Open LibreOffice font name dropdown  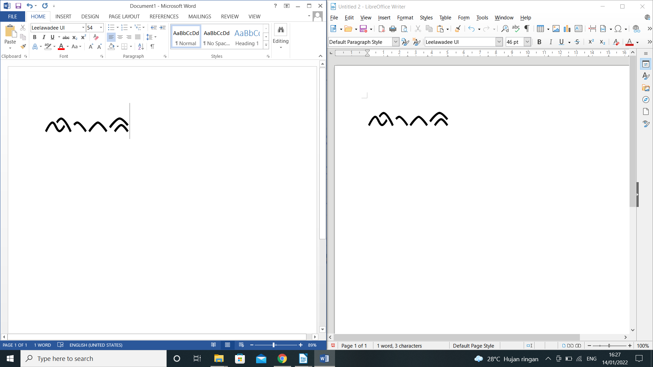tap(499, 42)
